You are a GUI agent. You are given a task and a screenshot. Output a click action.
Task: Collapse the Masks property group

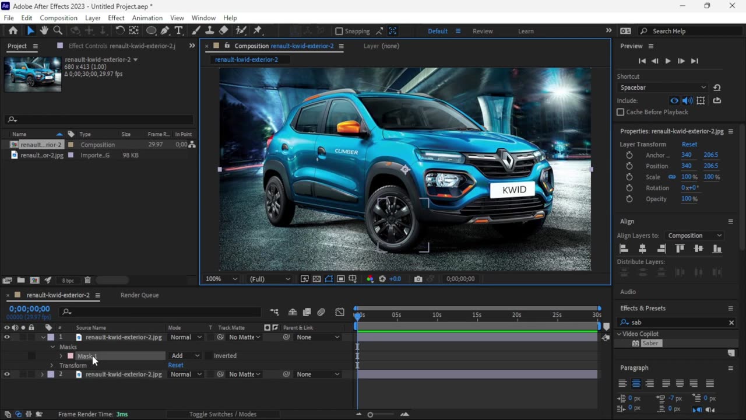pyautogui.click(x=52, y=347)
